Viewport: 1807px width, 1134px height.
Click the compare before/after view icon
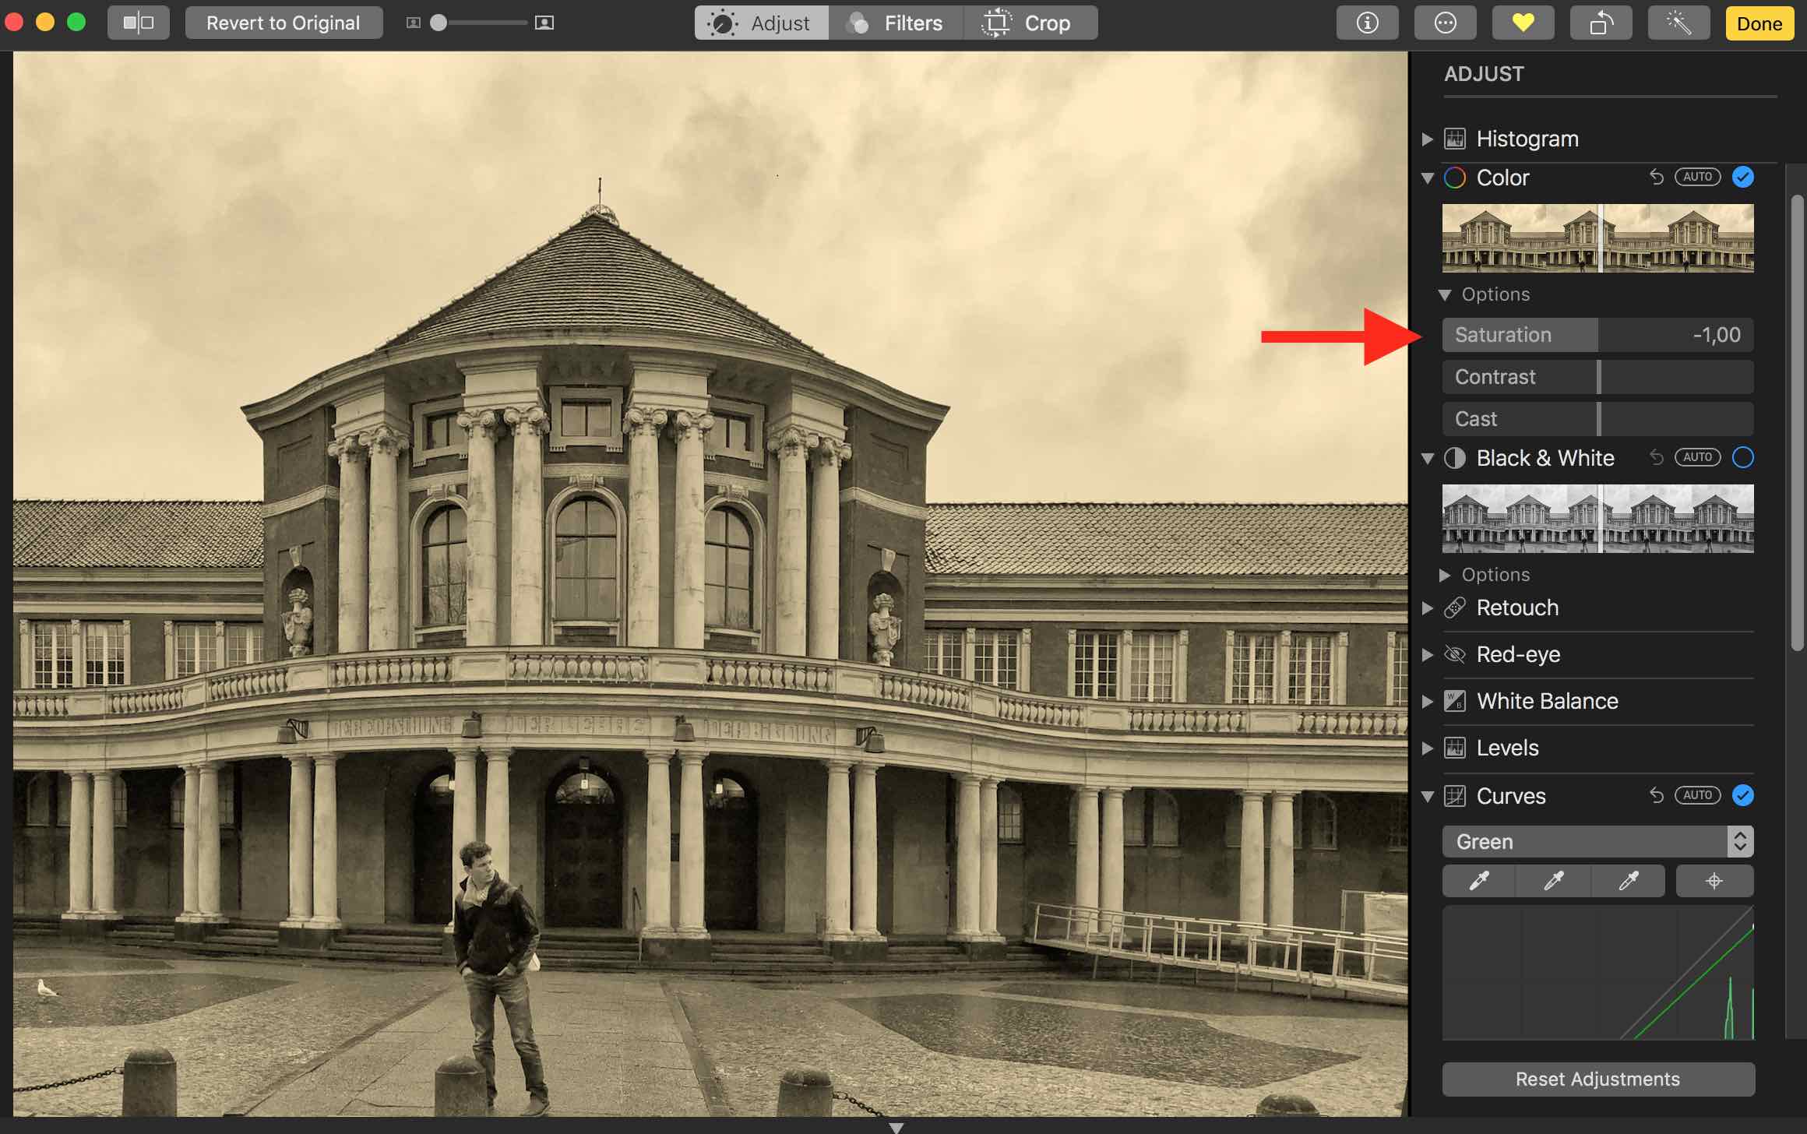tap(139, 23)
